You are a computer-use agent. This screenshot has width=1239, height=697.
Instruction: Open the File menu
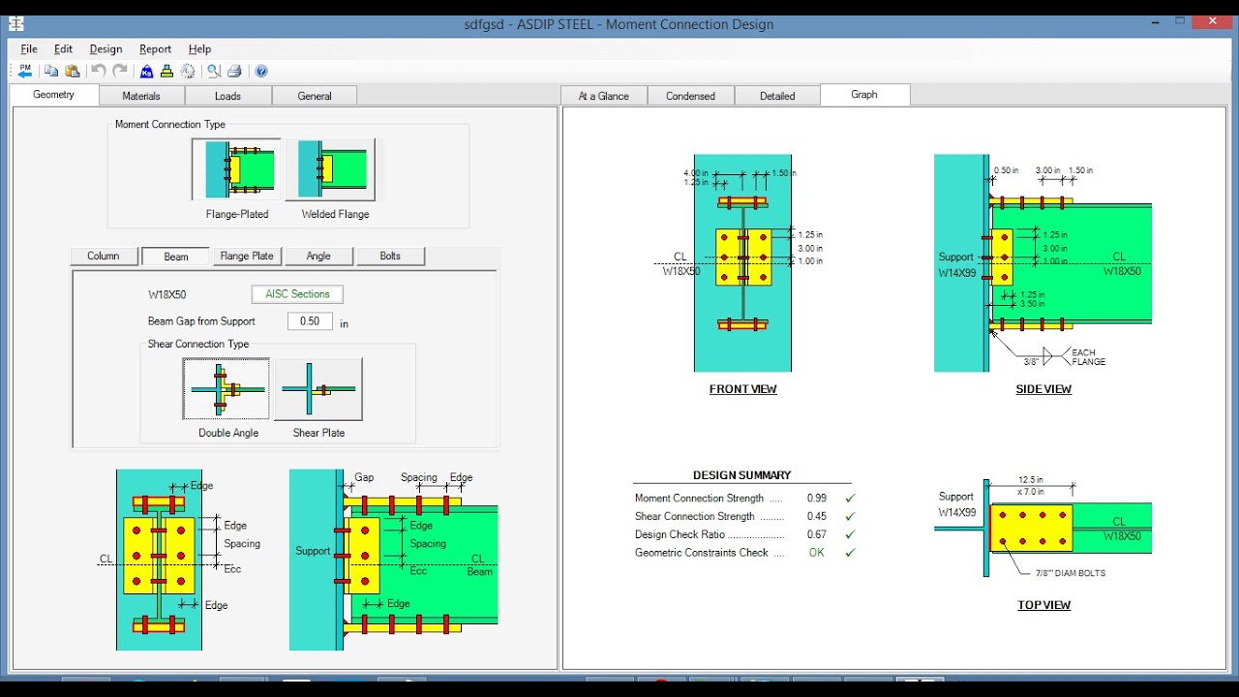(29, 48)
